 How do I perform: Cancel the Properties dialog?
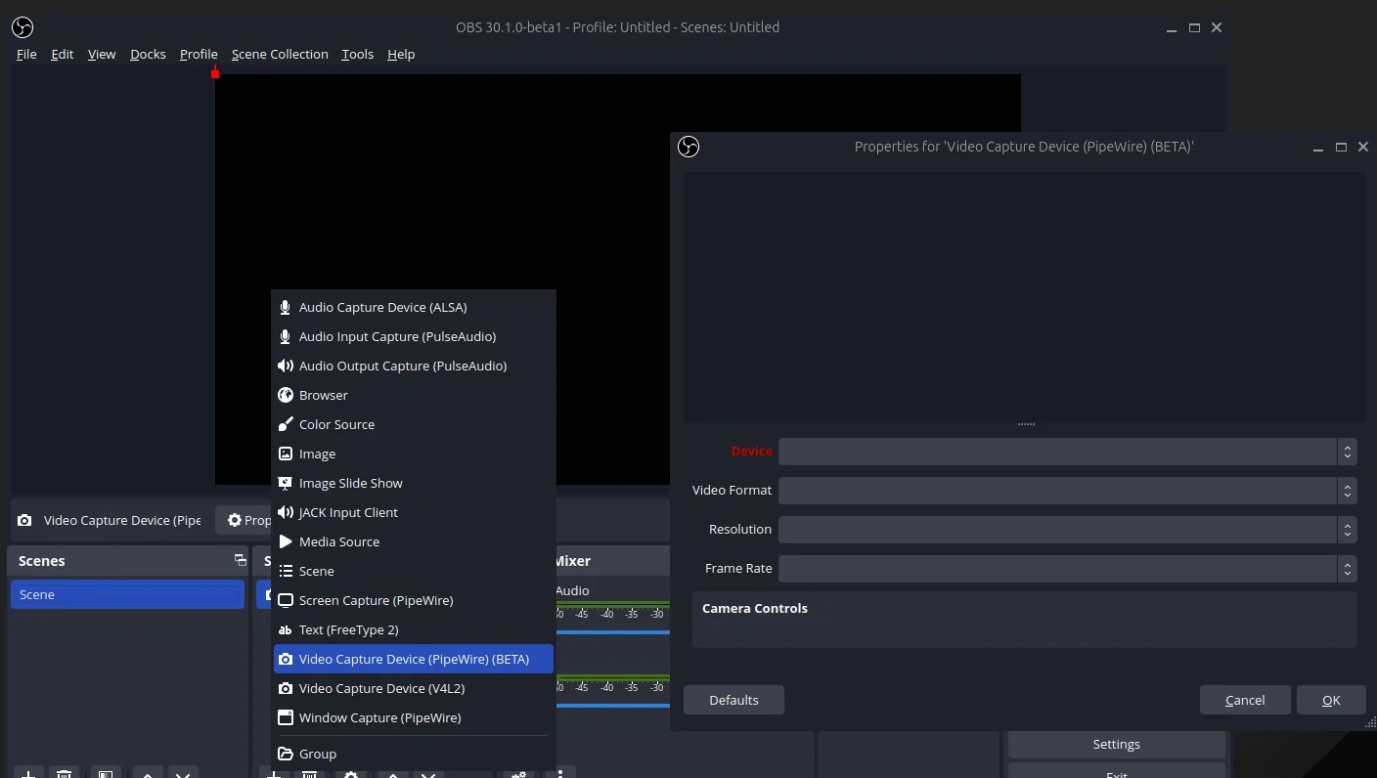pyautogui.click(x=1245, y=700)
